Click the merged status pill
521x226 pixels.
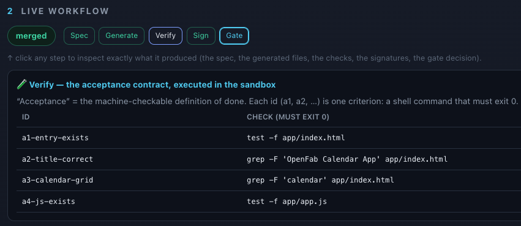[x=31, y=36]
